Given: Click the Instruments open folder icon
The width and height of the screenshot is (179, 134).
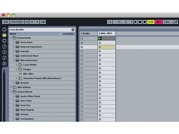Looking at the screenshot, I should click(x=15, y=38).
